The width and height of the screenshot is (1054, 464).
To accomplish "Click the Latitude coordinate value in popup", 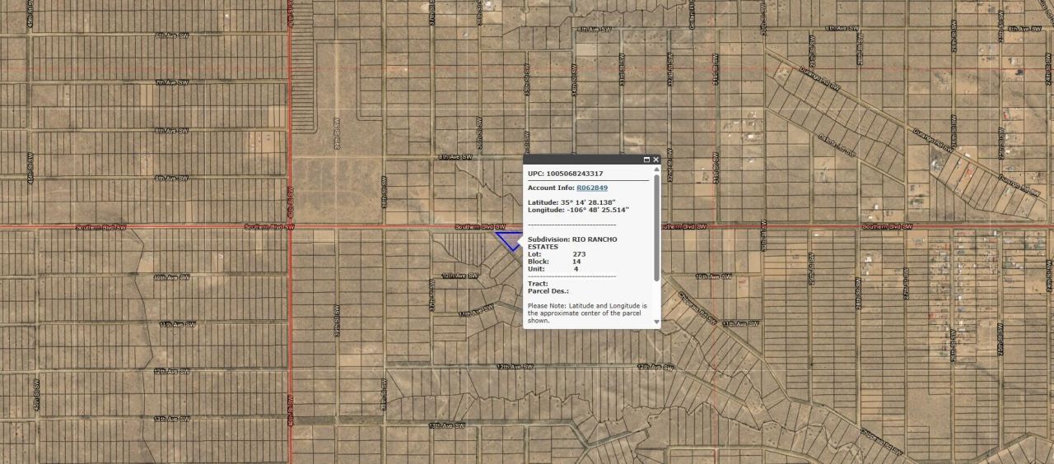I will click(x=590, y=202).
